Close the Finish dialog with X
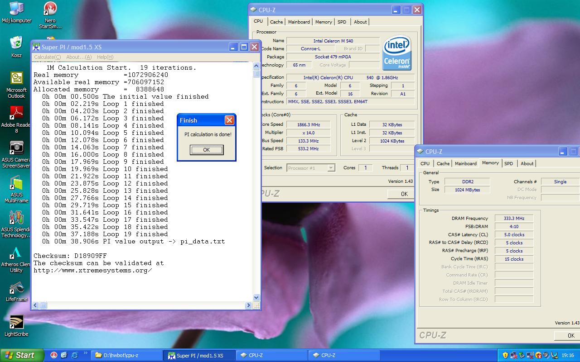The image size is (580, 362). tap(229, 120)
